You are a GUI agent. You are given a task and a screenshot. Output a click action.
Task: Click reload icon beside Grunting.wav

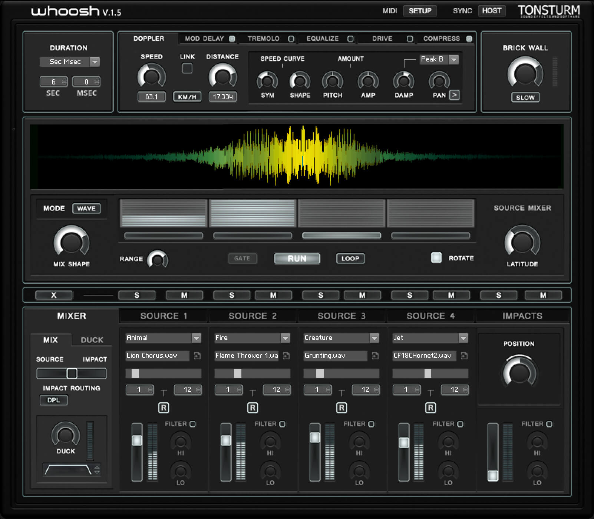coord(375,356)
